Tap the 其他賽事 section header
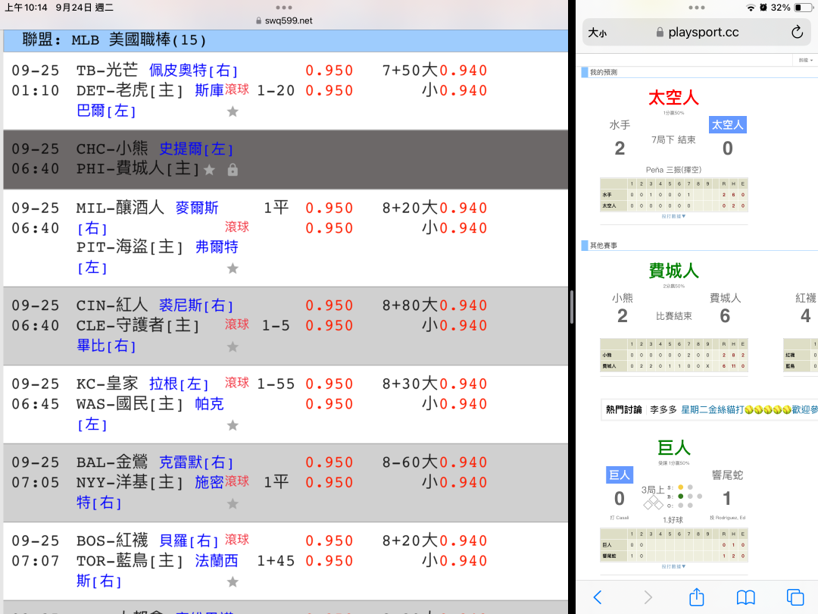The height and width of the screenshot is (614, 818). click(x=604, y=246)
